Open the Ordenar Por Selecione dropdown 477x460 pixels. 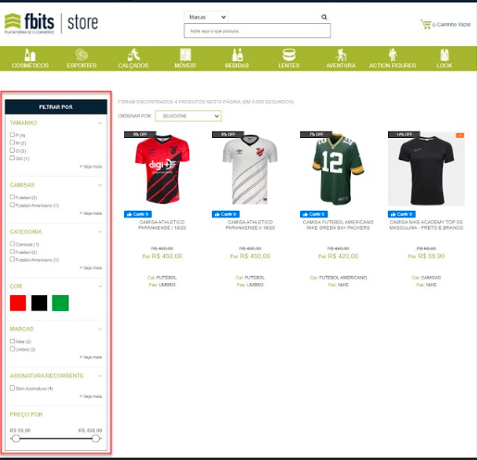[188, 116]
